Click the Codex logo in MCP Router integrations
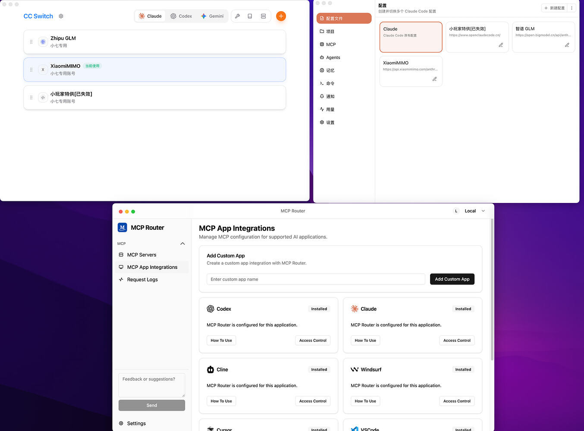Image resolution: width=584 pixels, height=431 pixels. 210,309
